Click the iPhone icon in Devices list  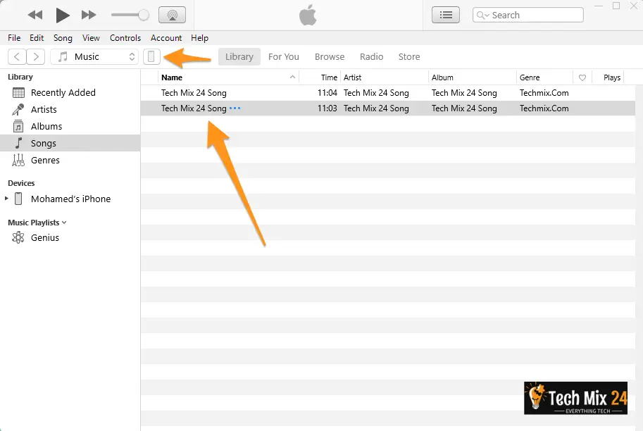(18, 199)
